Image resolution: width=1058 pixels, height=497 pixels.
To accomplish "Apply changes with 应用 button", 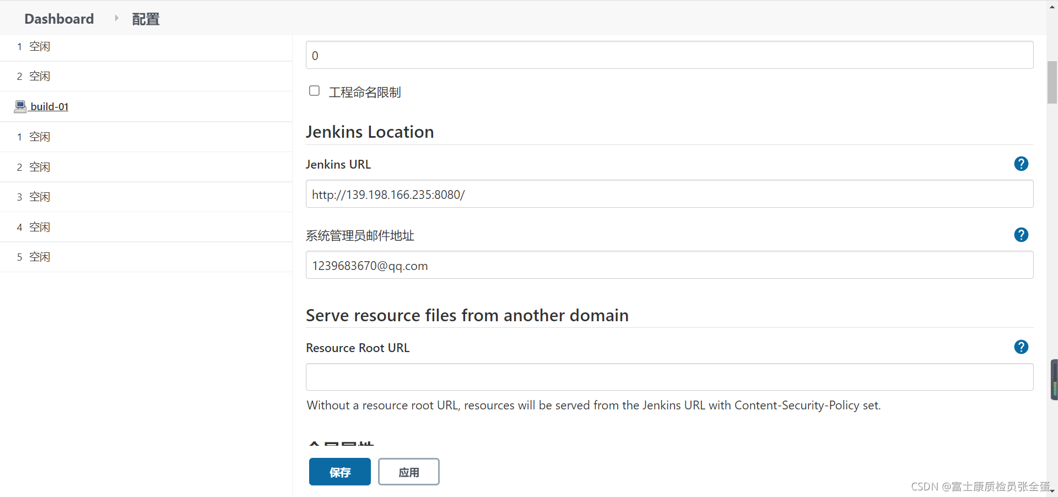I will pyautogui.click(x=408, y=472).
